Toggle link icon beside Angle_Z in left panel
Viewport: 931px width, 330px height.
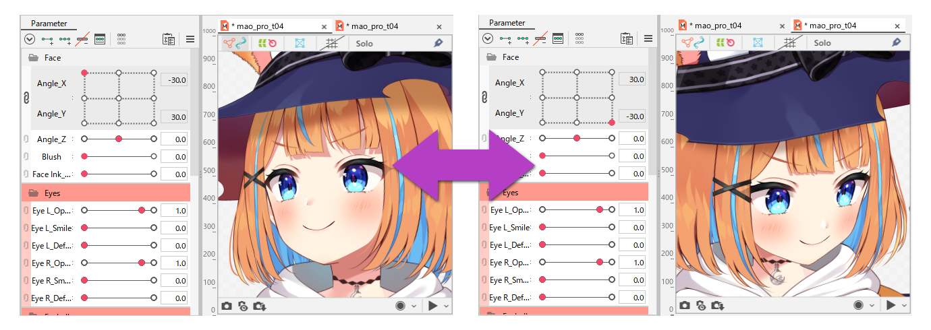[26, 139]
